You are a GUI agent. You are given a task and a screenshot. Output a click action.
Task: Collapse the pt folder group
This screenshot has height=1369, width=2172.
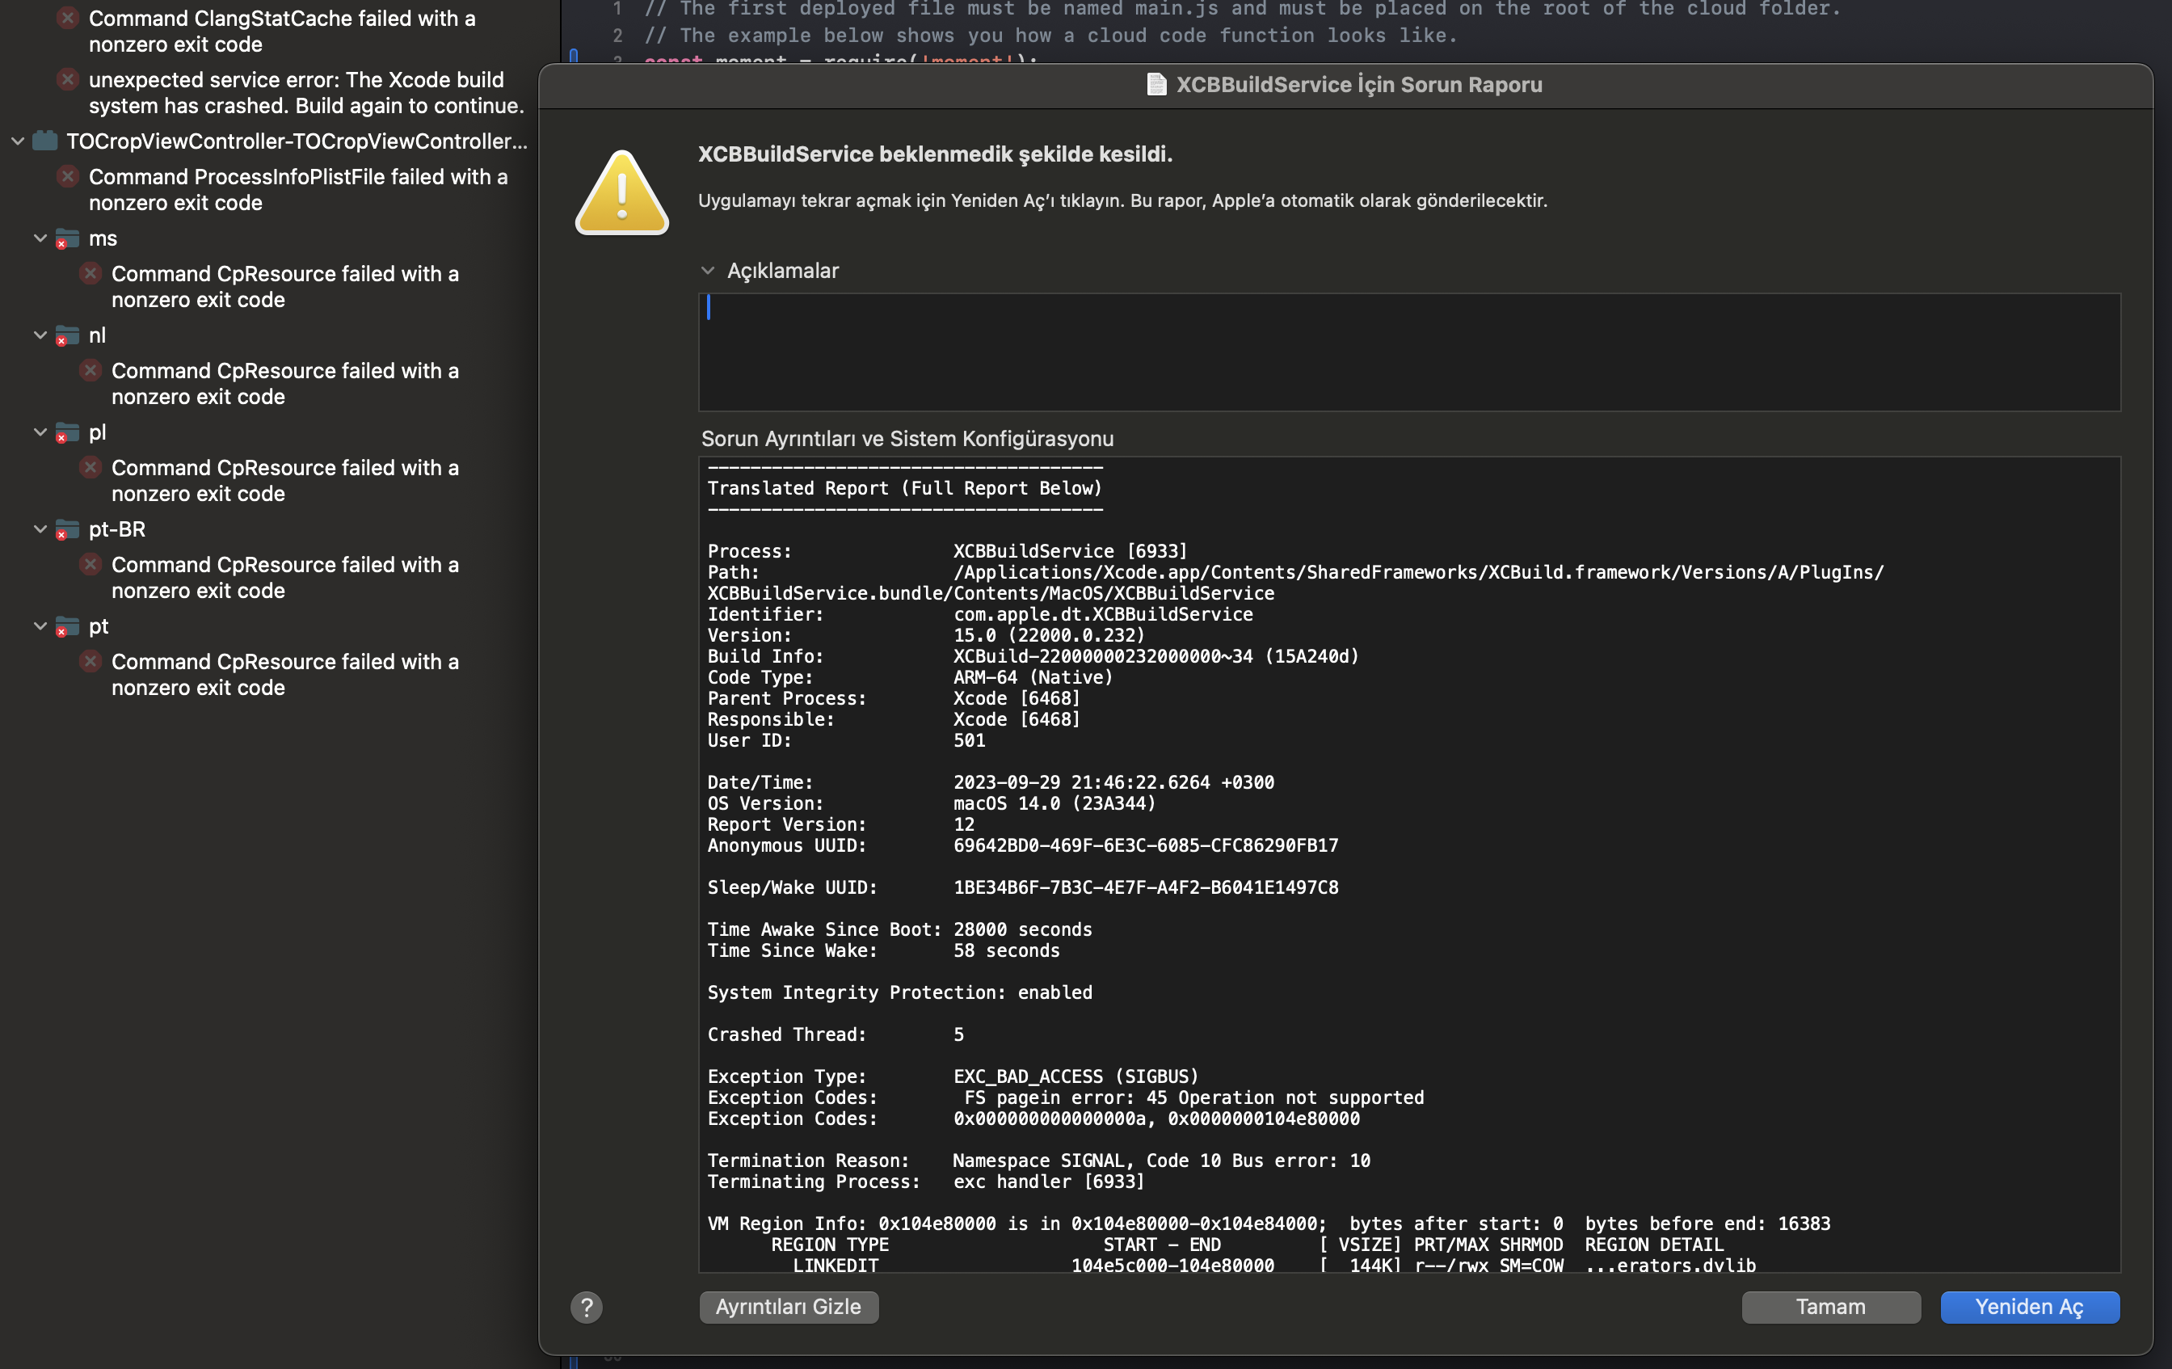[40, 626]
